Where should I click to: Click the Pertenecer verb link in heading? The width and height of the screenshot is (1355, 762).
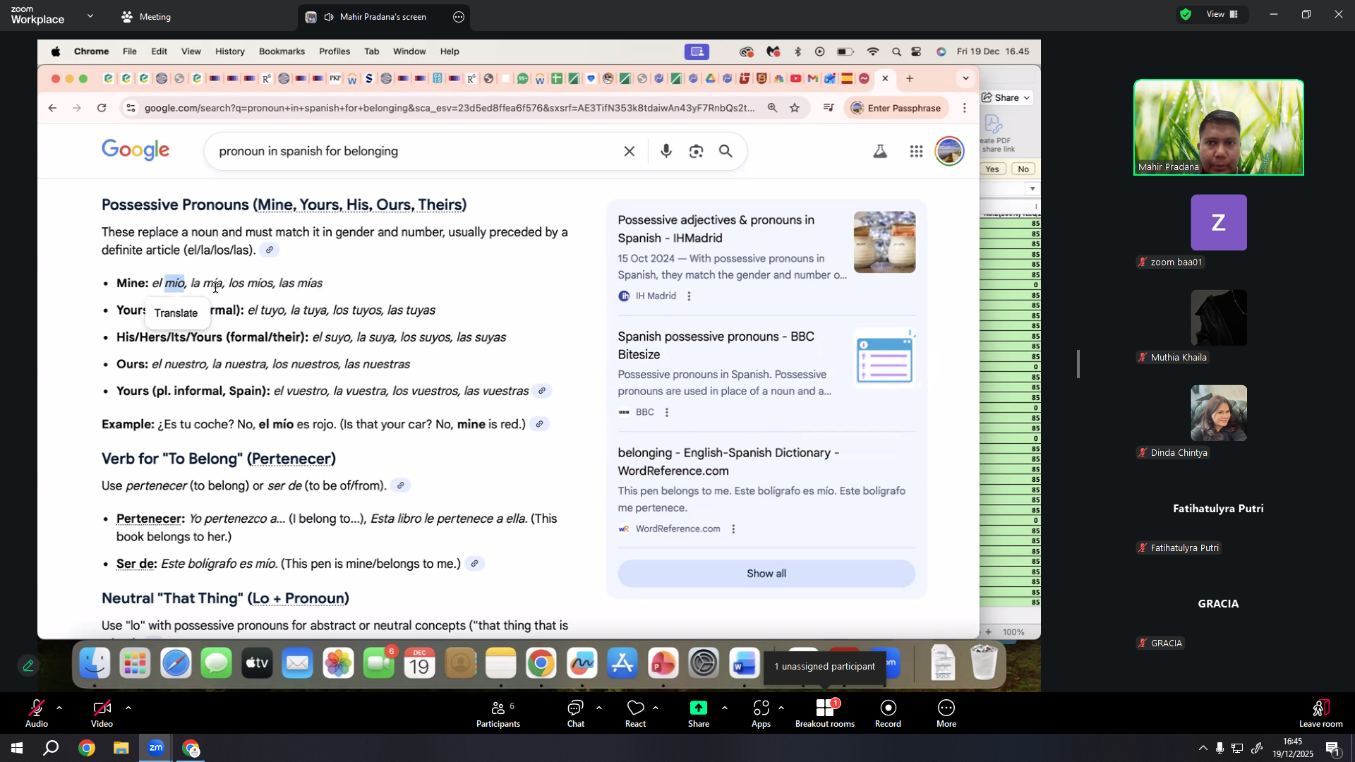coord(291,459)
